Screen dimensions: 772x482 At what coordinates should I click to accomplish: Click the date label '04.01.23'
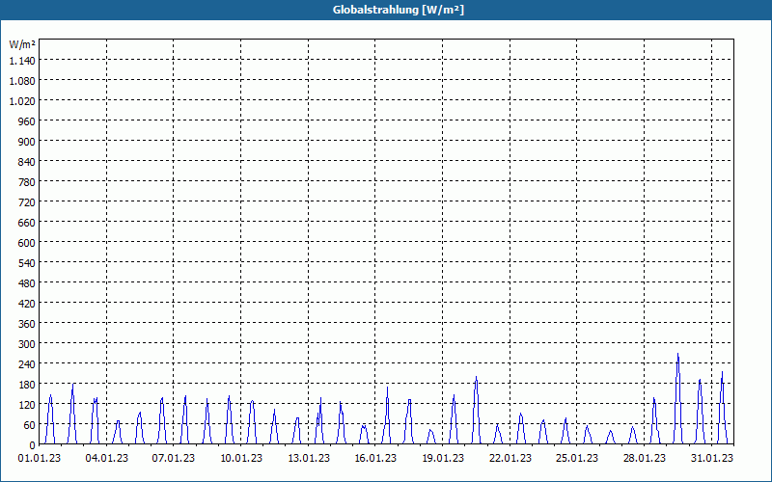click(106, 459)
